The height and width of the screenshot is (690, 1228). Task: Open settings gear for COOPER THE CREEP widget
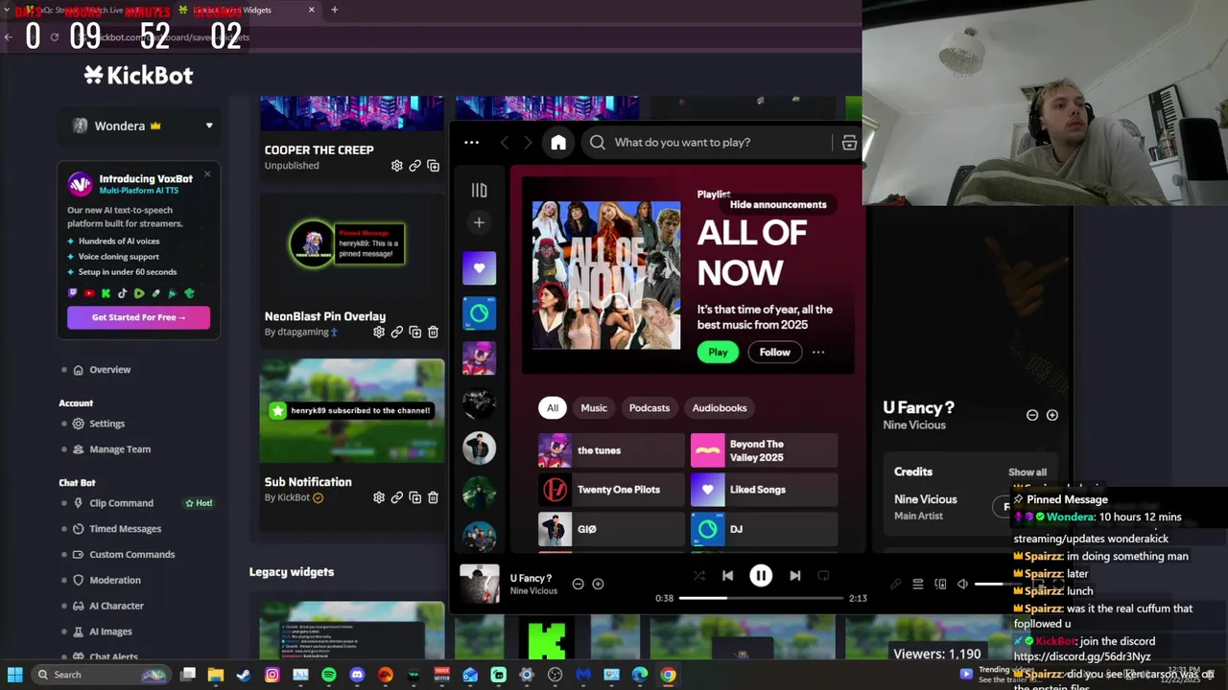click(x=396, y=166)
